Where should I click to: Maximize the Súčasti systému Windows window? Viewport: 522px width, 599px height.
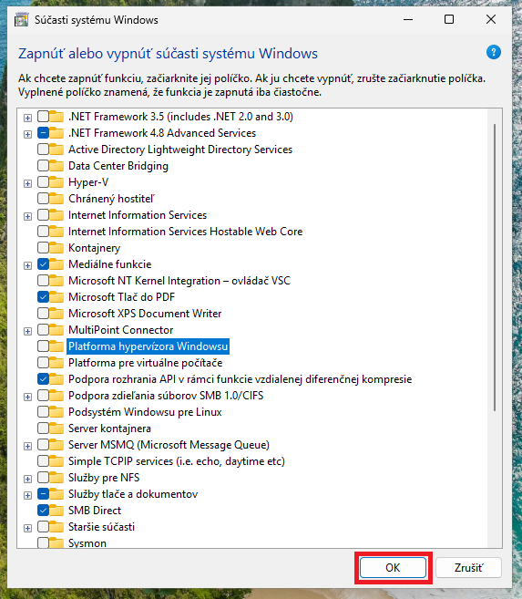(449, 19)
